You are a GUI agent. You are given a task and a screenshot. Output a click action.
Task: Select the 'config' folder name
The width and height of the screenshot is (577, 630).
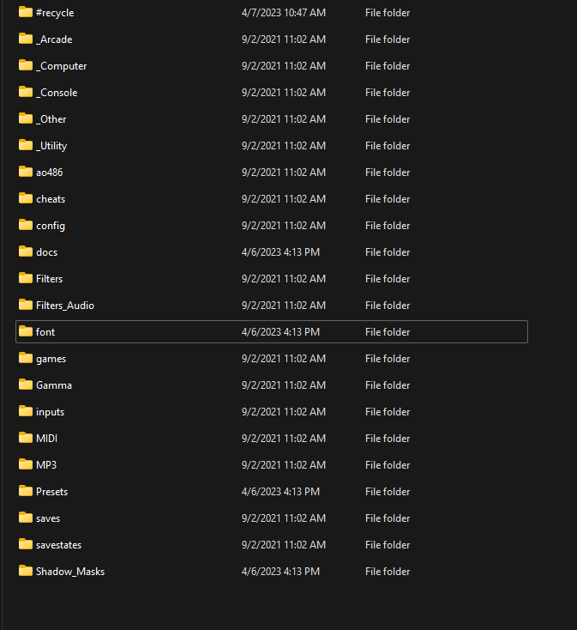pos(51,226)
